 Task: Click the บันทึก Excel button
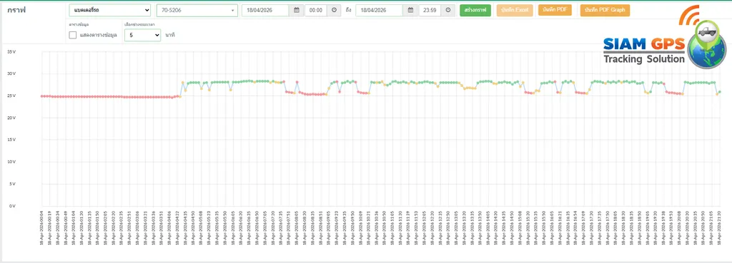click(x=515, y=10)
